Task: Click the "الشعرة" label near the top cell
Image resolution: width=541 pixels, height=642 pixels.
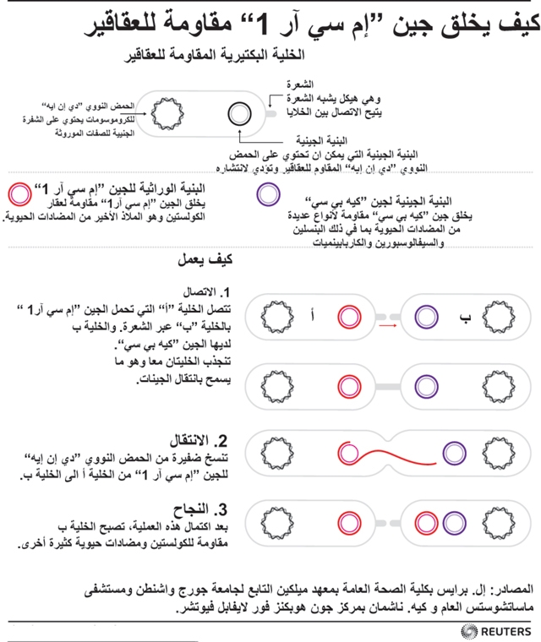Action: (x=299, y=85)
